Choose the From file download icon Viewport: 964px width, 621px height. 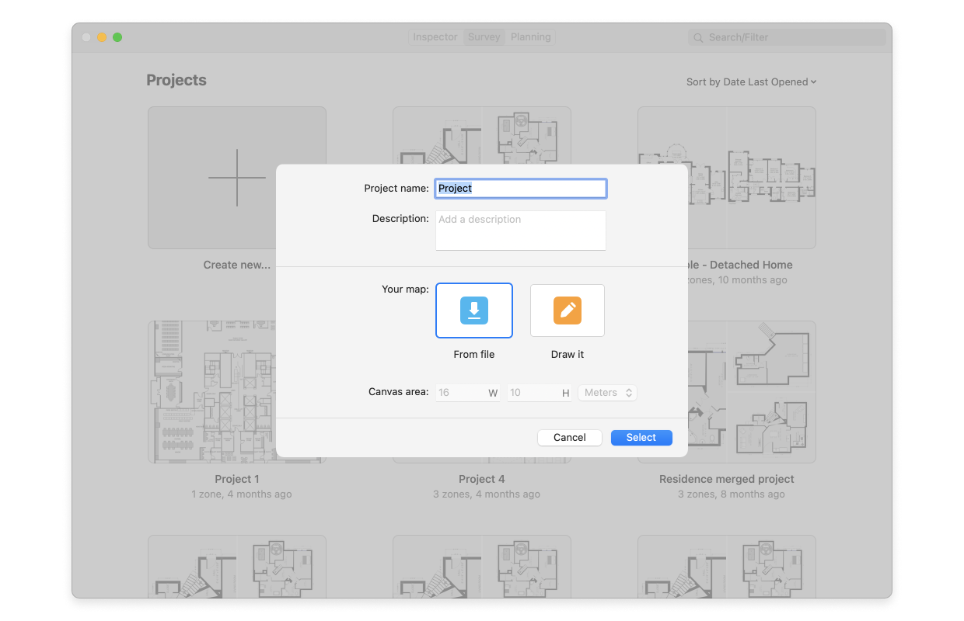click(x=474, y=310)
